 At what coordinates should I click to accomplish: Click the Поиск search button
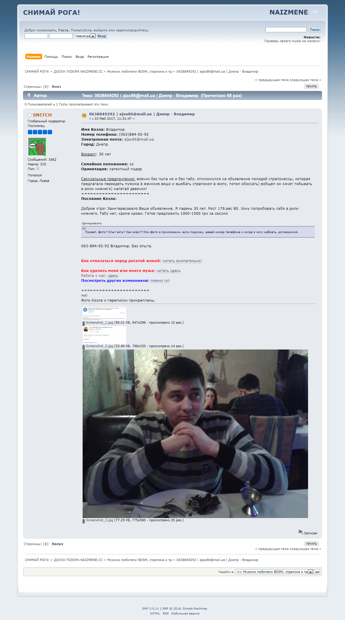pos(314,30)
